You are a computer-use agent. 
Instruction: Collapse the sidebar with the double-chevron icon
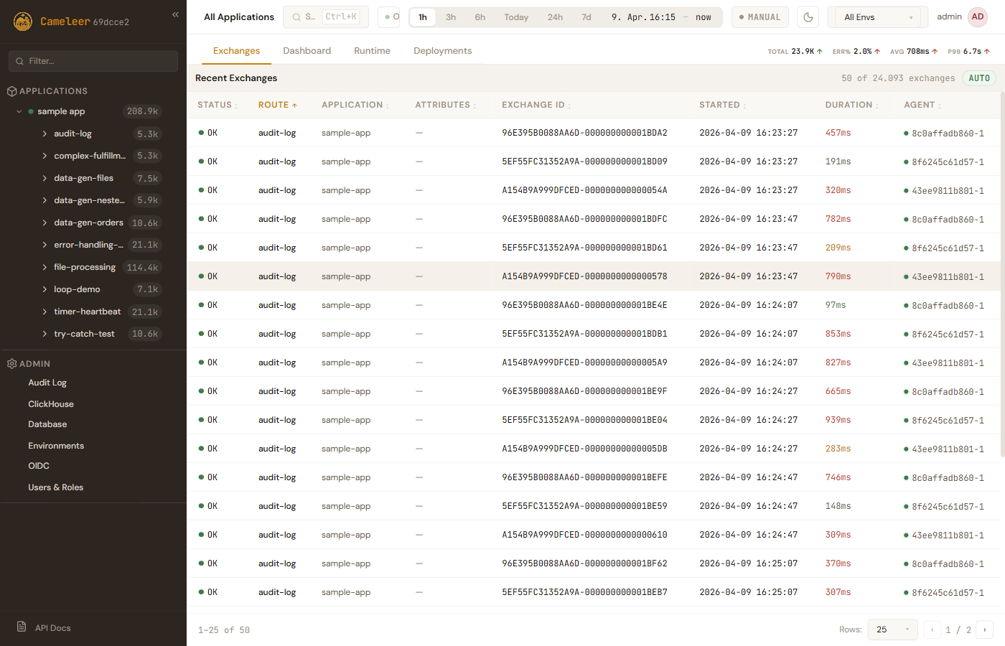point(175,14)
